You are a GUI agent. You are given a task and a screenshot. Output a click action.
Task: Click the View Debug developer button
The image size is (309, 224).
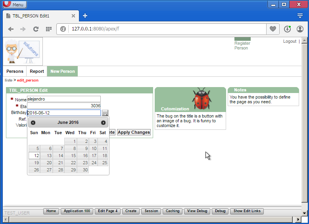[x=197, y=211]
